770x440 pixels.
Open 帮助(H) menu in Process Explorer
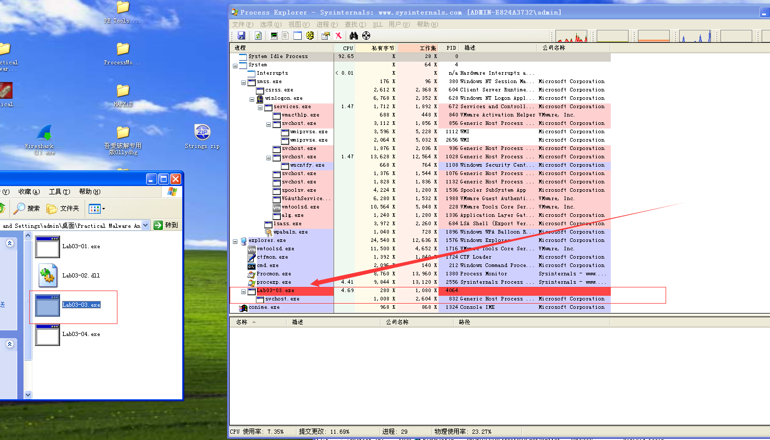(x=427, y=25)
